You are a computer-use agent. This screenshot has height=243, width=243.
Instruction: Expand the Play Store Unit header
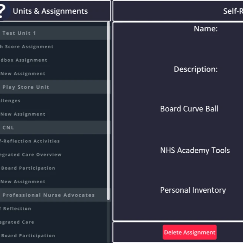26,87
